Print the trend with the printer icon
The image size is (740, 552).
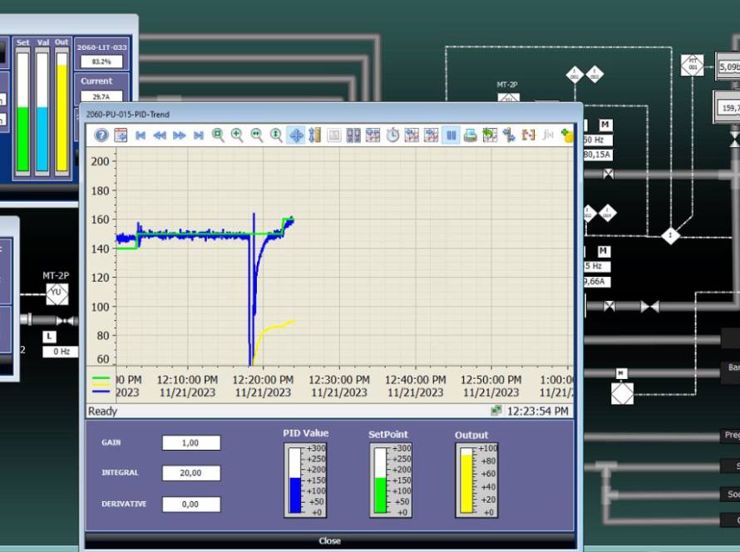click(470, 136)
